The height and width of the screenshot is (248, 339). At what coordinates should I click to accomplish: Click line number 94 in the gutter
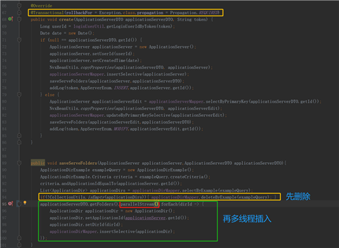[x=4, y=197]
